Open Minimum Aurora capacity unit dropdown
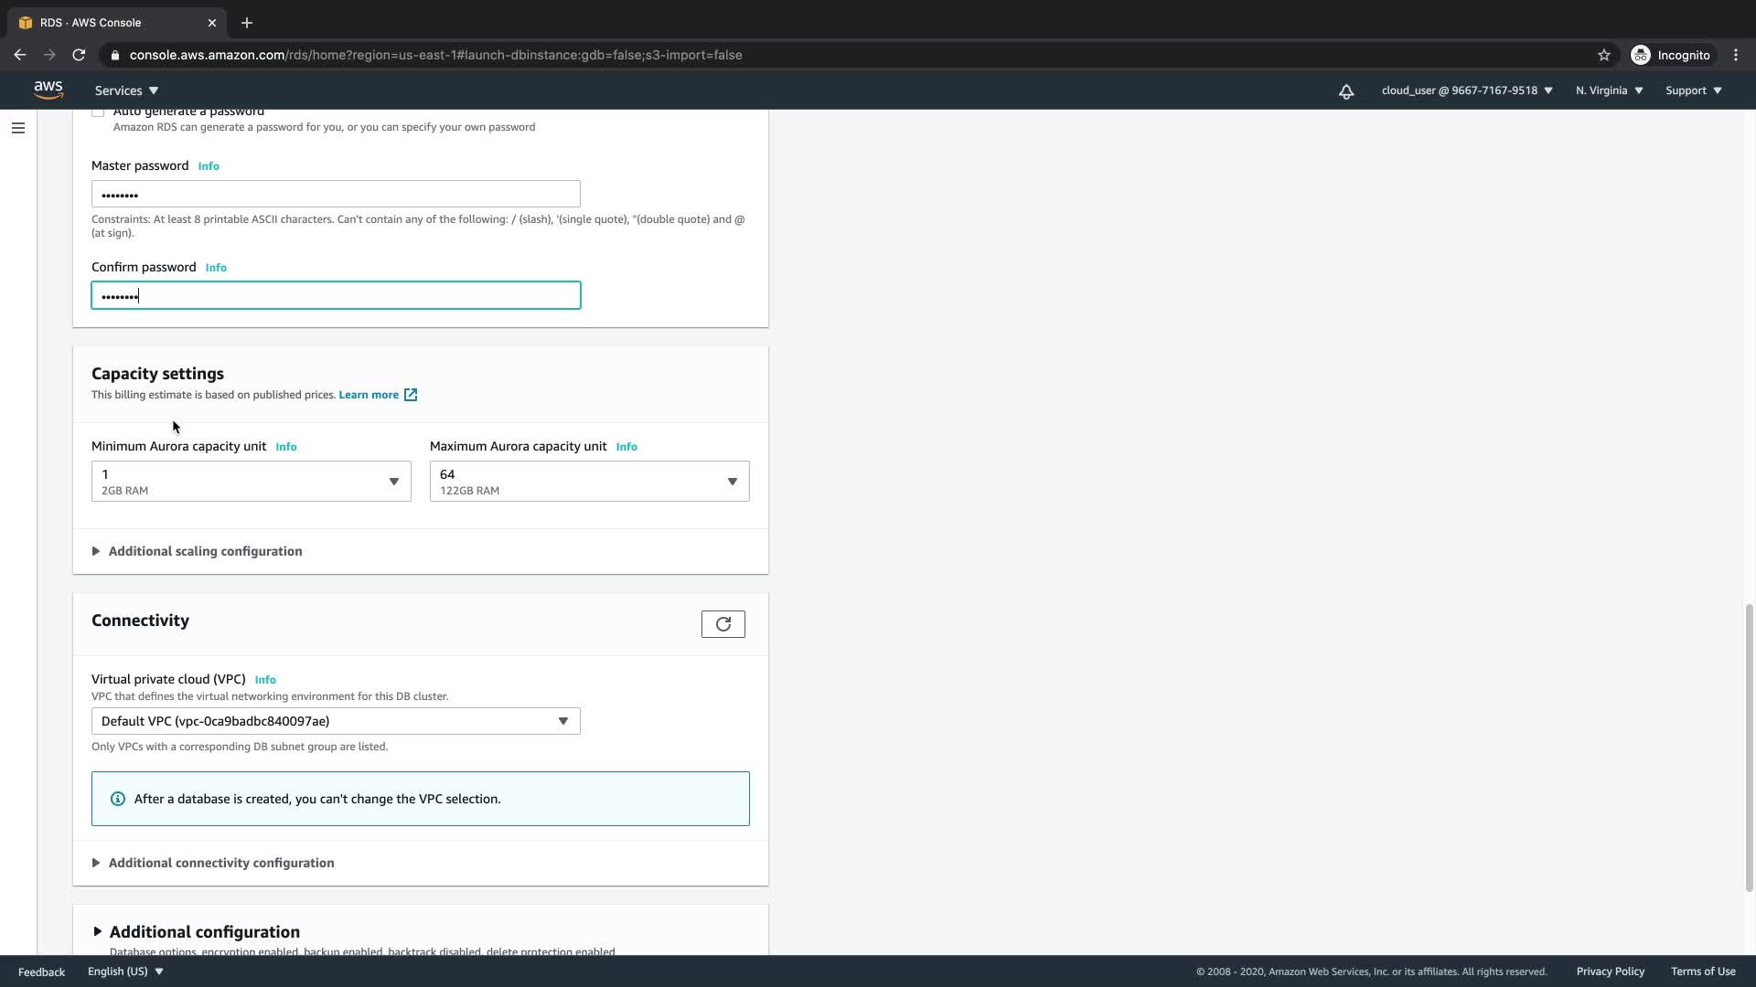 tap(251, 482)
